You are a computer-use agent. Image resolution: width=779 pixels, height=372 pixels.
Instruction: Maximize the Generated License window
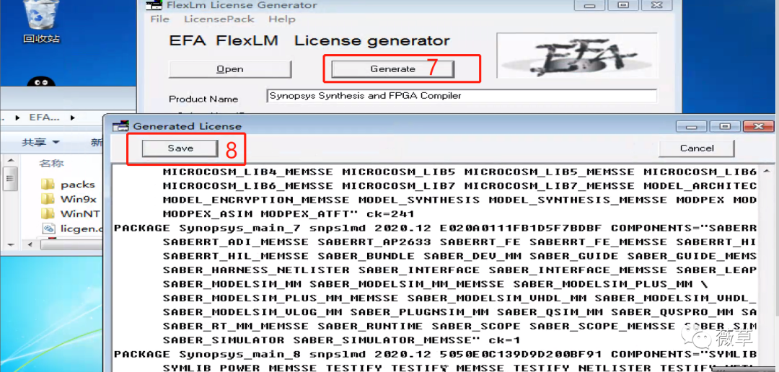(x=726, y=126)
